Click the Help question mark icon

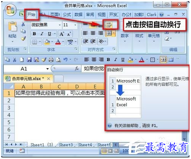tap(162, 15)
